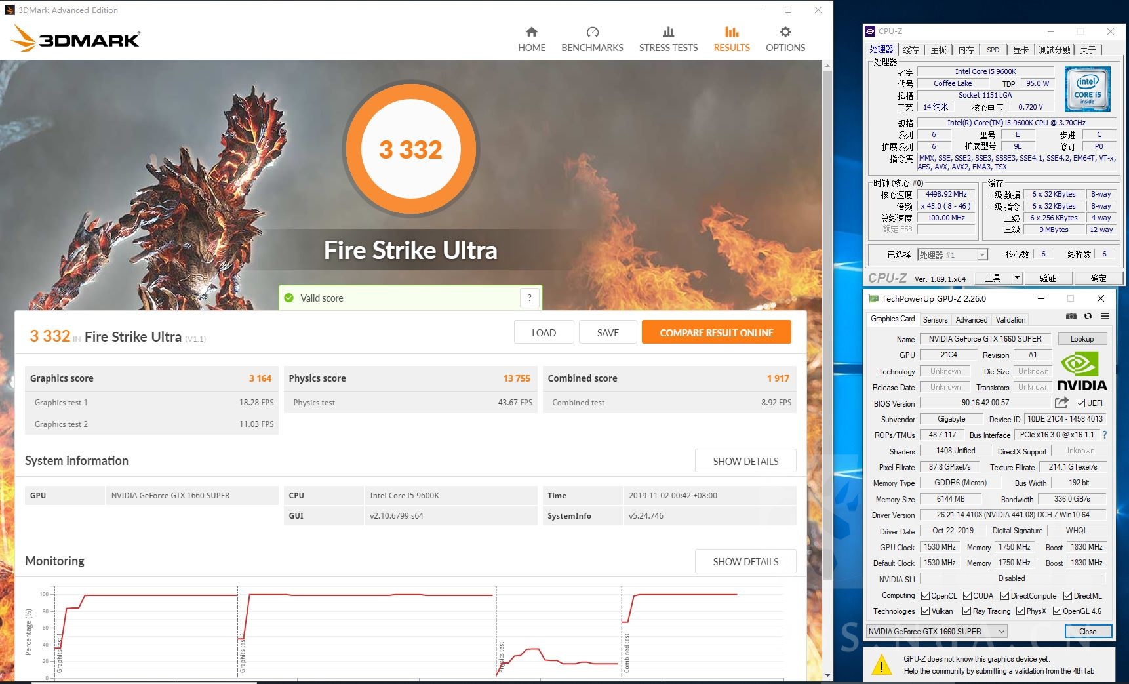Click the 3DMark logo
The image size is (1129, 684).
coord(75,39)
